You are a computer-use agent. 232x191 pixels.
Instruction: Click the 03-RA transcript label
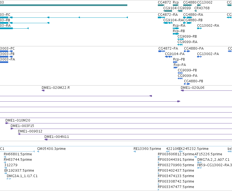point(5,26)
